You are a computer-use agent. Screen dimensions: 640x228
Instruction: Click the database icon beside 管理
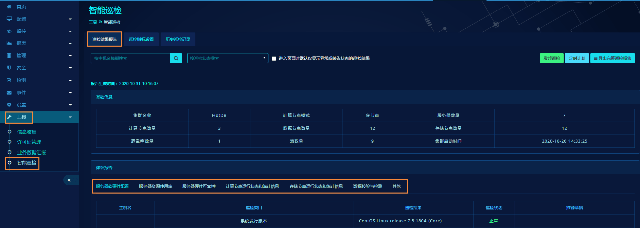point(9,55)
